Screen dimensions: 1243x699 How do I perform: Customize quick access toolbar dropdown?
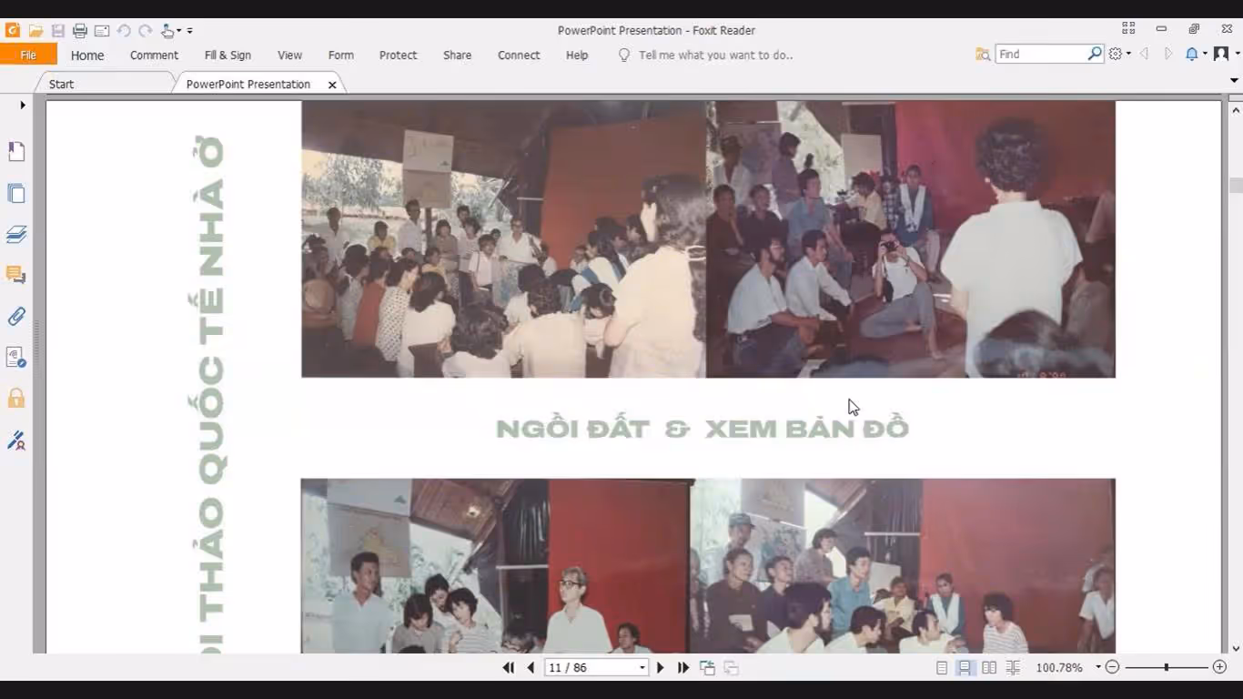pyautogui.click(x=189, y=31)
